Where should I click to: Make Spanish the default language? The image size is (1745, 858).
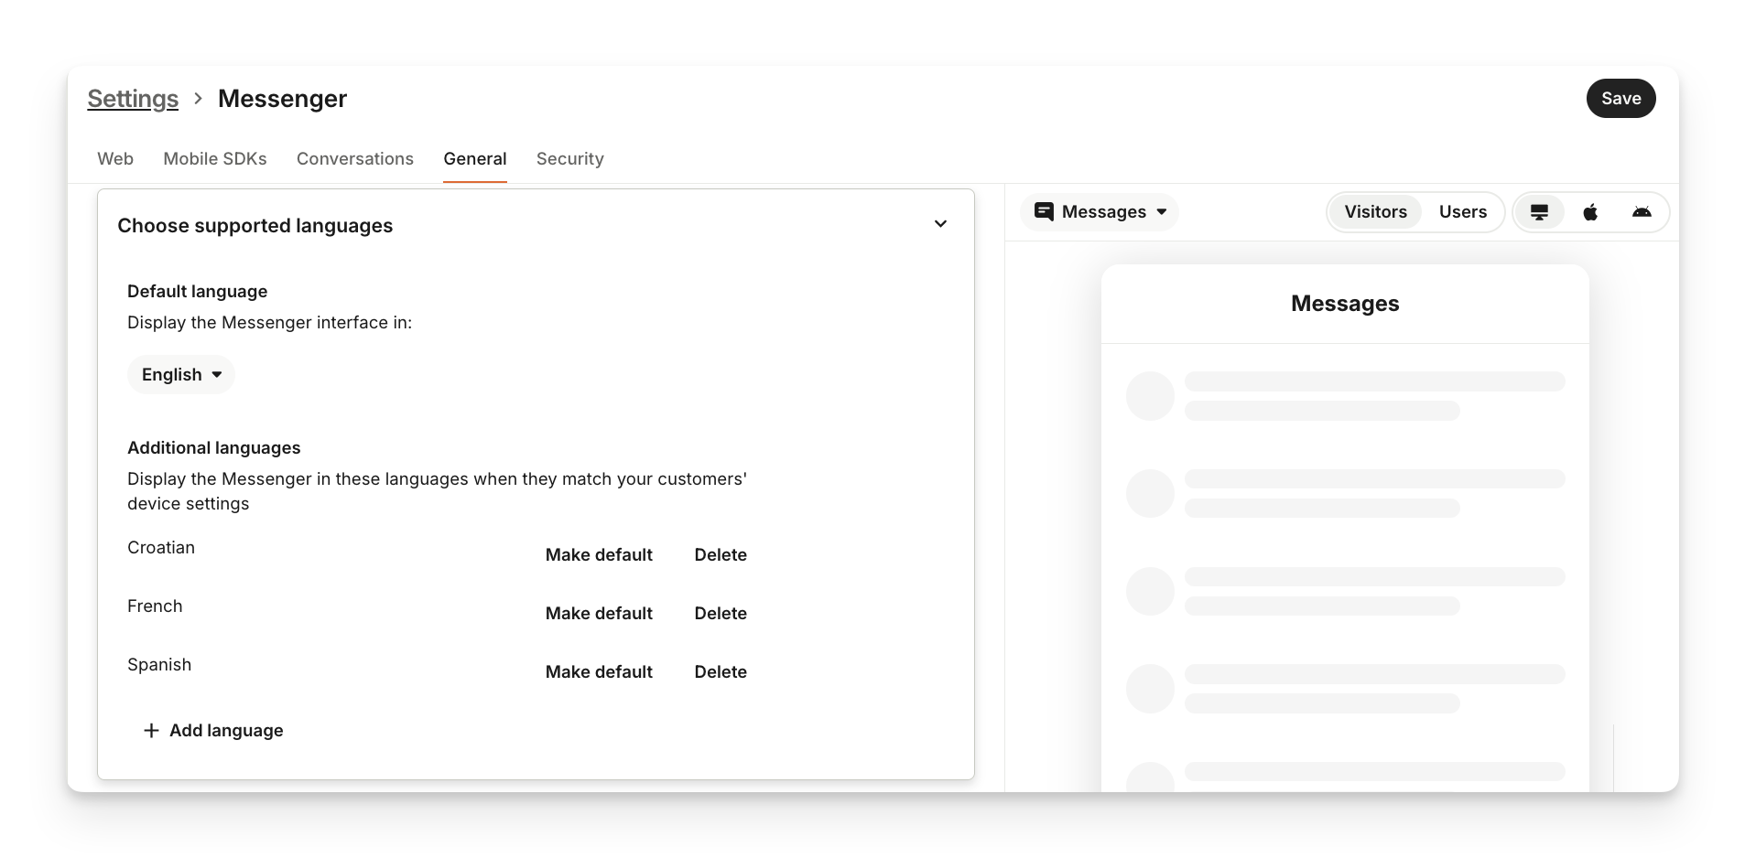click(599, 672)
